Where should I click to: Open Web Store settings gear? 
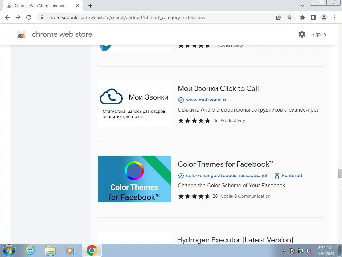[x=302, y=34]
